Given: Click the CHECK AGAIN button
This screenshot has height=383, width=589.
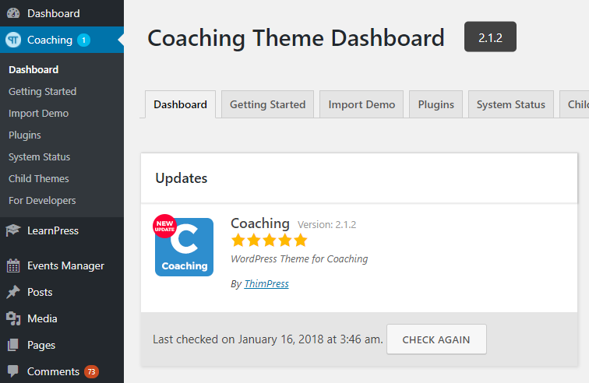Looking at the screenshot, I should coord(436,339).
